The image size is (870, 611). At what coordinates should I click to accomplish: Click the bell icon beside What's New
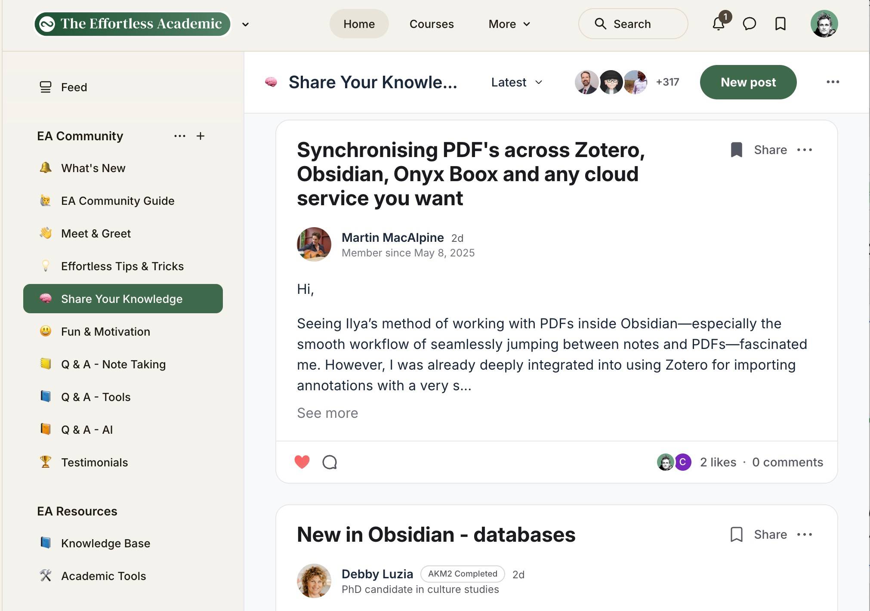[46, 167]
